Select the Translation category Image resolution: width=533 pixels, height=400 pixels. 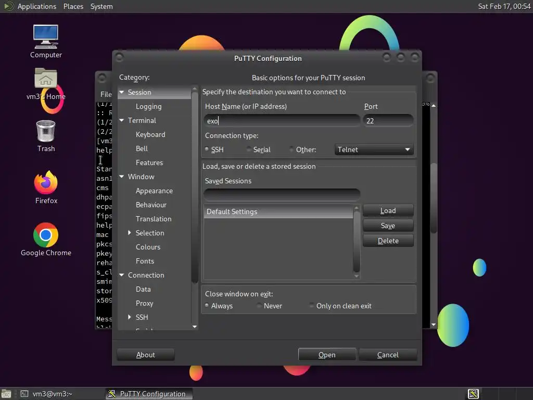(154, 219)
